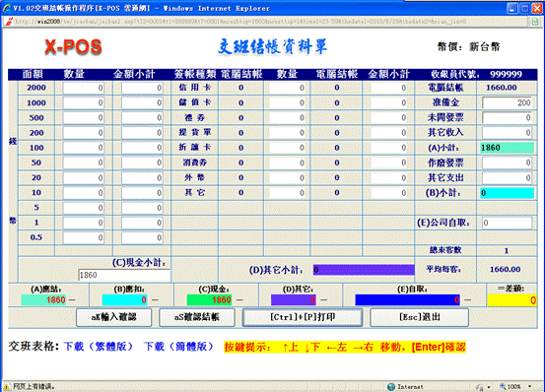
Task: Open 下載（繁體版） download link
Action: 99,347
